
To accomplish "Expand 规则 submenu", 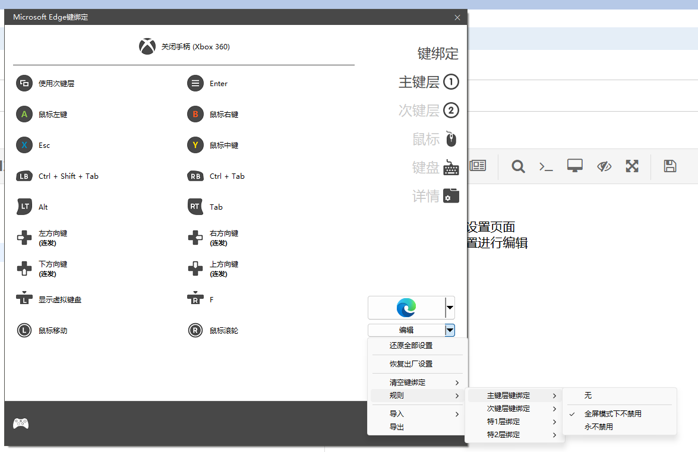I will pos(418,396).
